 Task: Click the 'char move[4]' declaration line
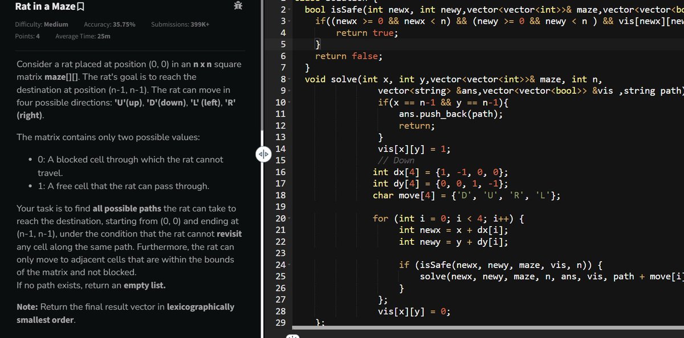point(466,196)
